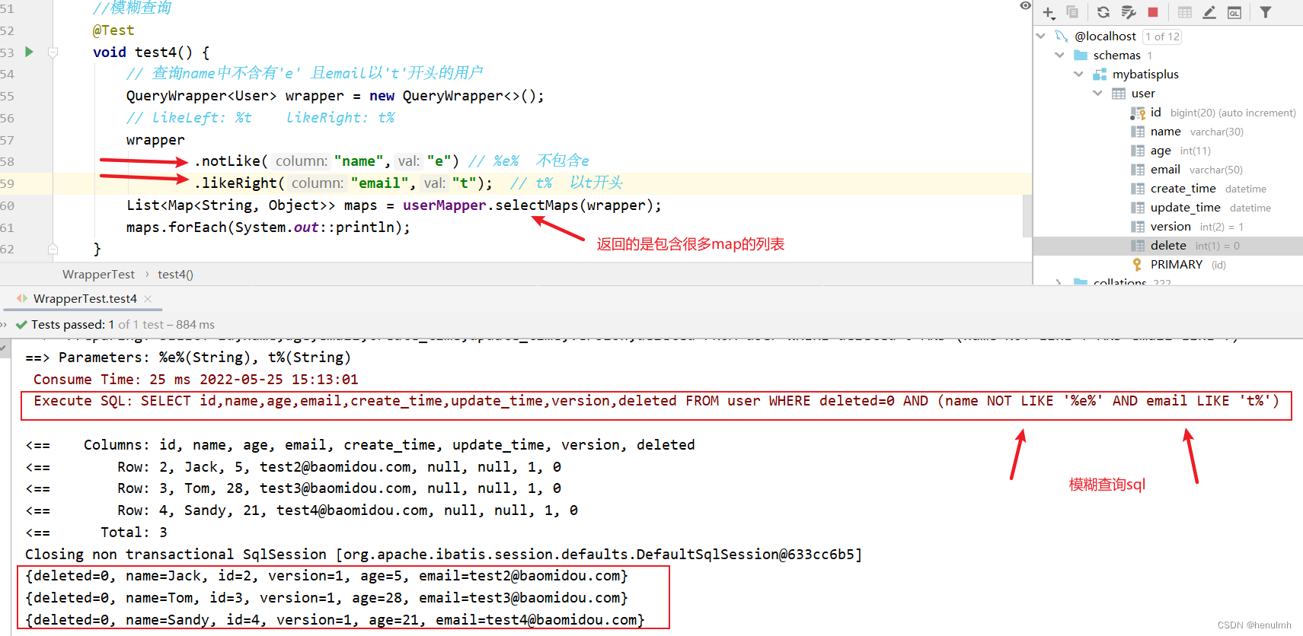Click the maps.forEach println line
Screen dimensions: 1303x636
point(268,227)
